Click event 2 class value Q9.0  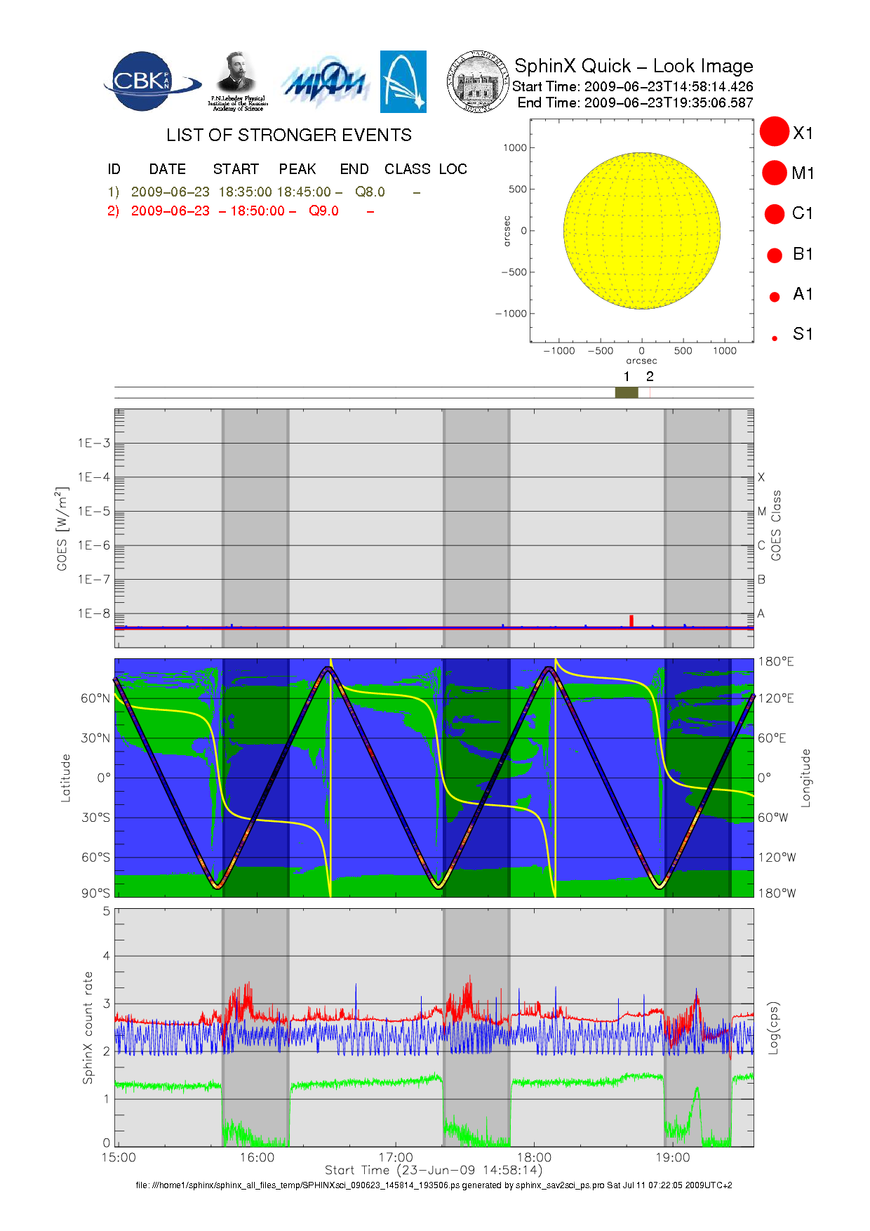point(323,211)
